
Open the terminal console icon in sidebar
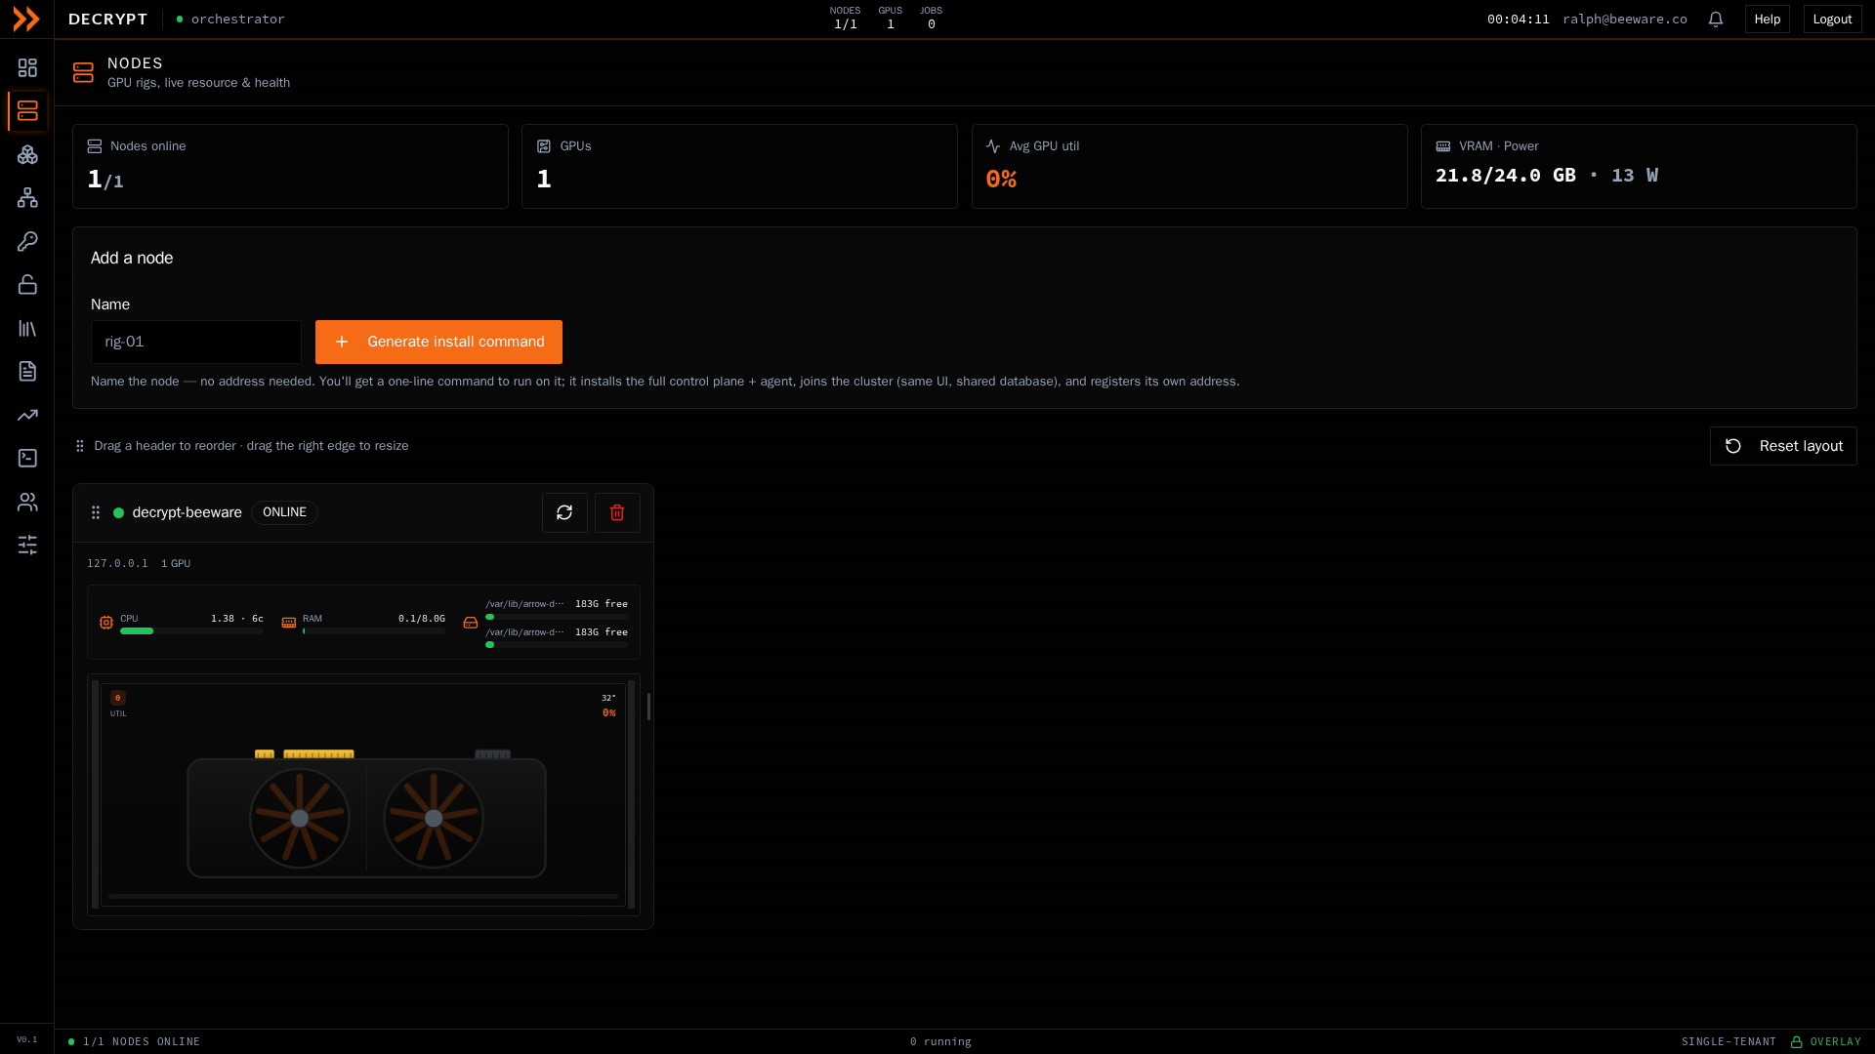pyautogui.click(x=27, y=458)
